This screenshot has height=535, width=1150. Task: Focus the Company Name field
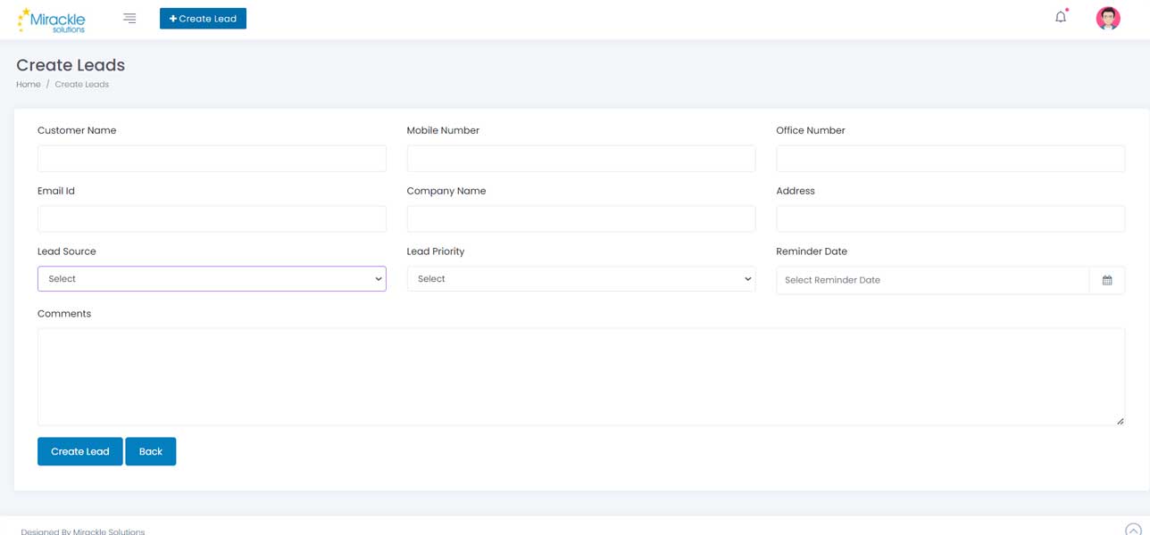(581, 219)
